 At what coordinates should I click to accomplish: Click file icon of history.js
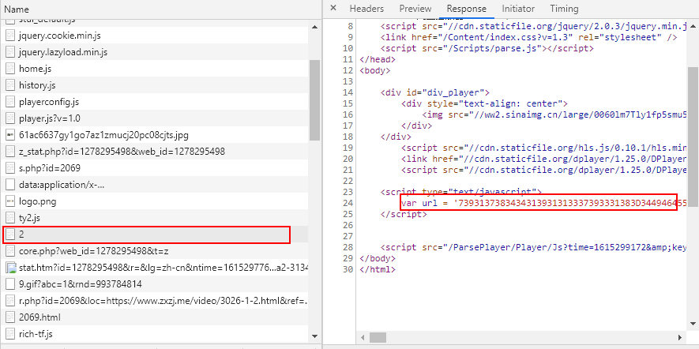click(10, 85)
